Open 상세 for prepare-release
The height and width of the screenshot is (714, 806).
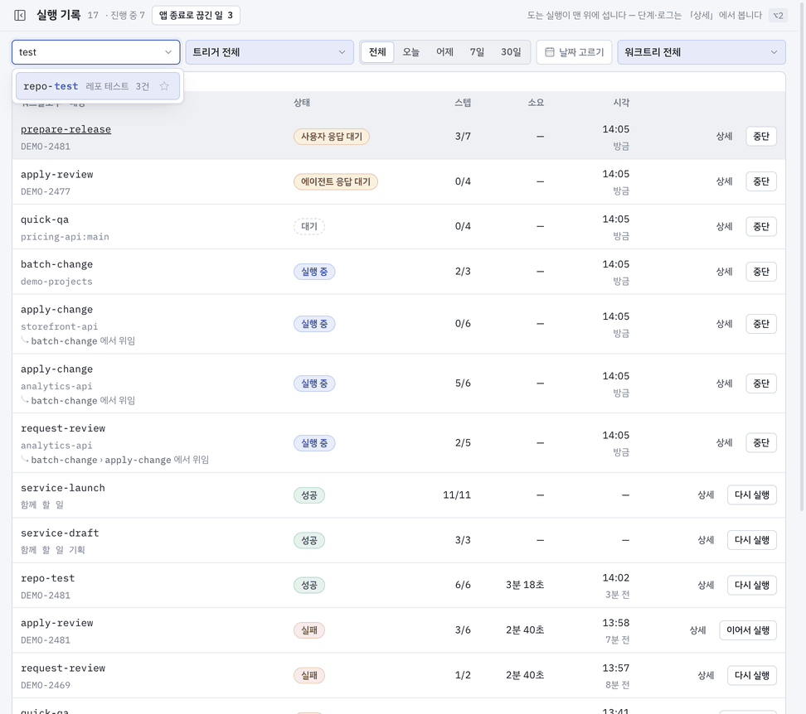click(724, 136)
